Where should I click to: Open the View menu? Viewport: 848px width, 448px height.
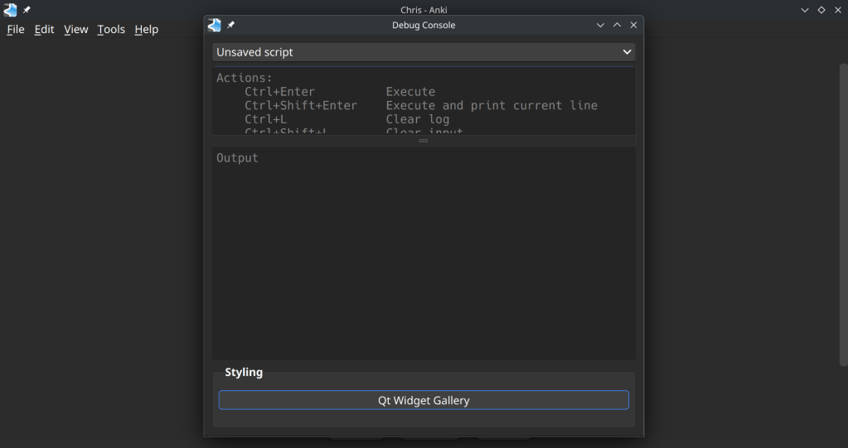(75, 29)
